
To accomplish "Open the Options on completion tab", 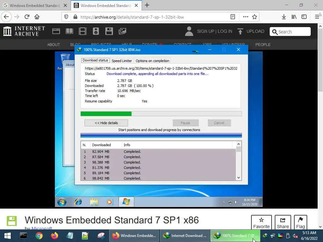I will pyautogui.click(x=152, y=61).
